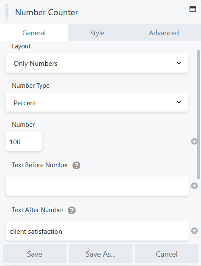Click the settings panel vertical scrollbar
This screenshot has height=266, width=201.
198,115
